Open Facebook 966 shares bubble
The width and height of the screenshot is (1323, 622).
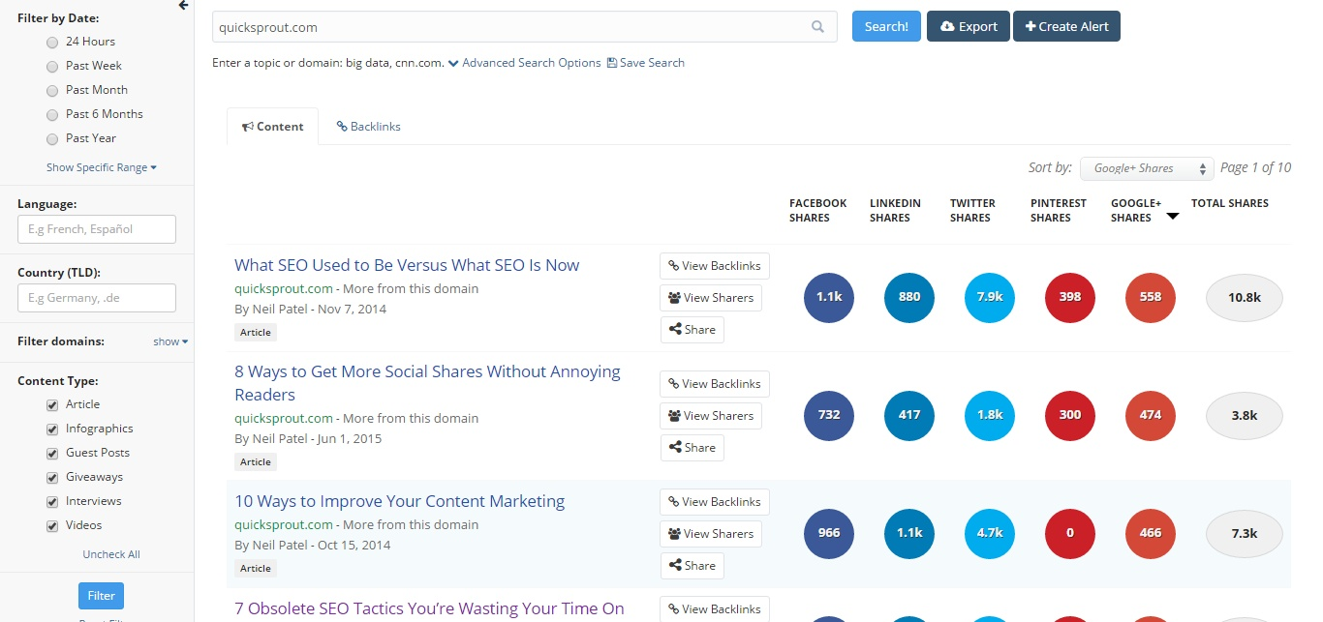tap(829, 533)
